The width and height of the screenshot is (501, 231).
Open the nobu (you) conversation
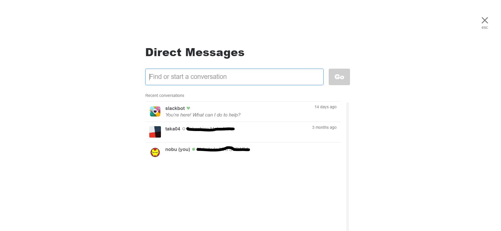pyautogui.click(x=243, y=153)
